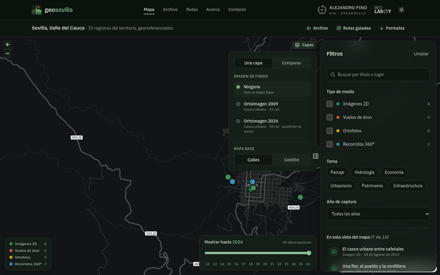Image resolution: width=440 pixels, height=275 pixels.
Task: Switch base map to Satélite
Action: pyautogui.click(x=291, y=160)
